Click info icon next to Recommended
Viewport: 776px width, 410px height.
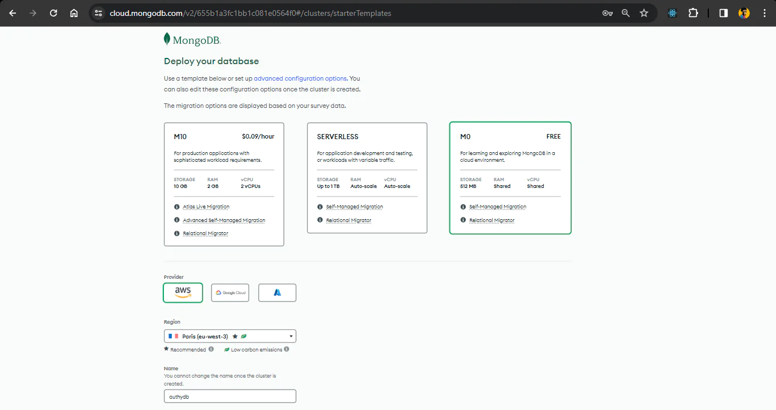coord(211,349)
